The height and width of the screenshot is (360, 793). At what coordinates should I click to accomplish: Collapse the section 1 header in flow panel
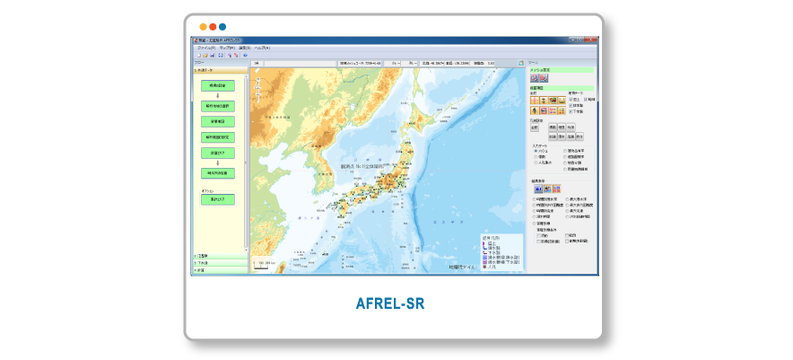(221, 70)
